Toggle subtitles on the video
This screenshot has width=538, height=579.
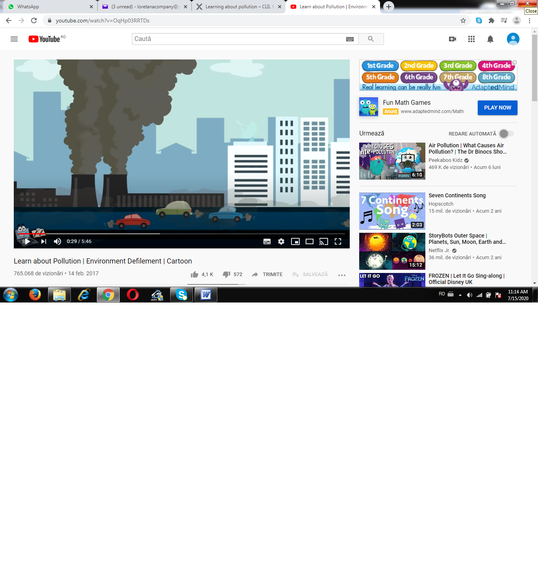(x=267, y=241)
